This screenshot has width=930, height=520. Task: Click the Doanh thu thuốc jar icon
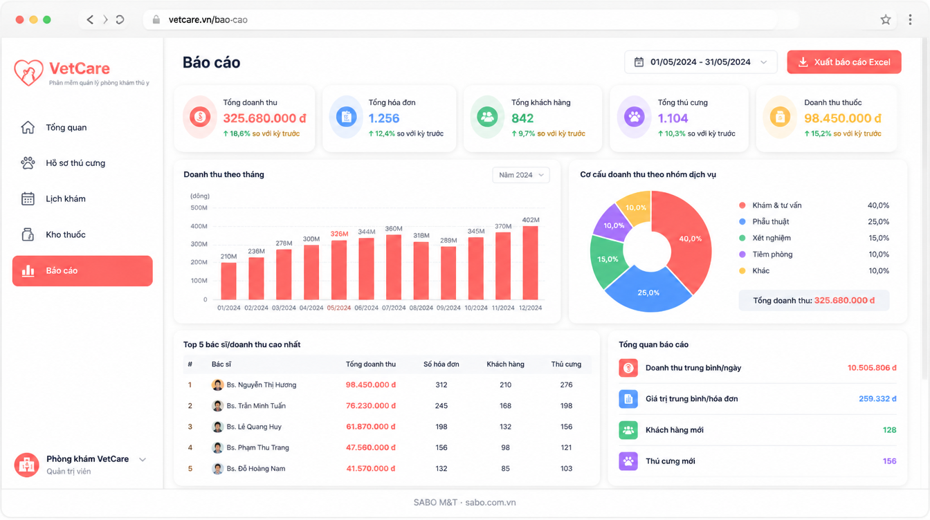point(780,117)
